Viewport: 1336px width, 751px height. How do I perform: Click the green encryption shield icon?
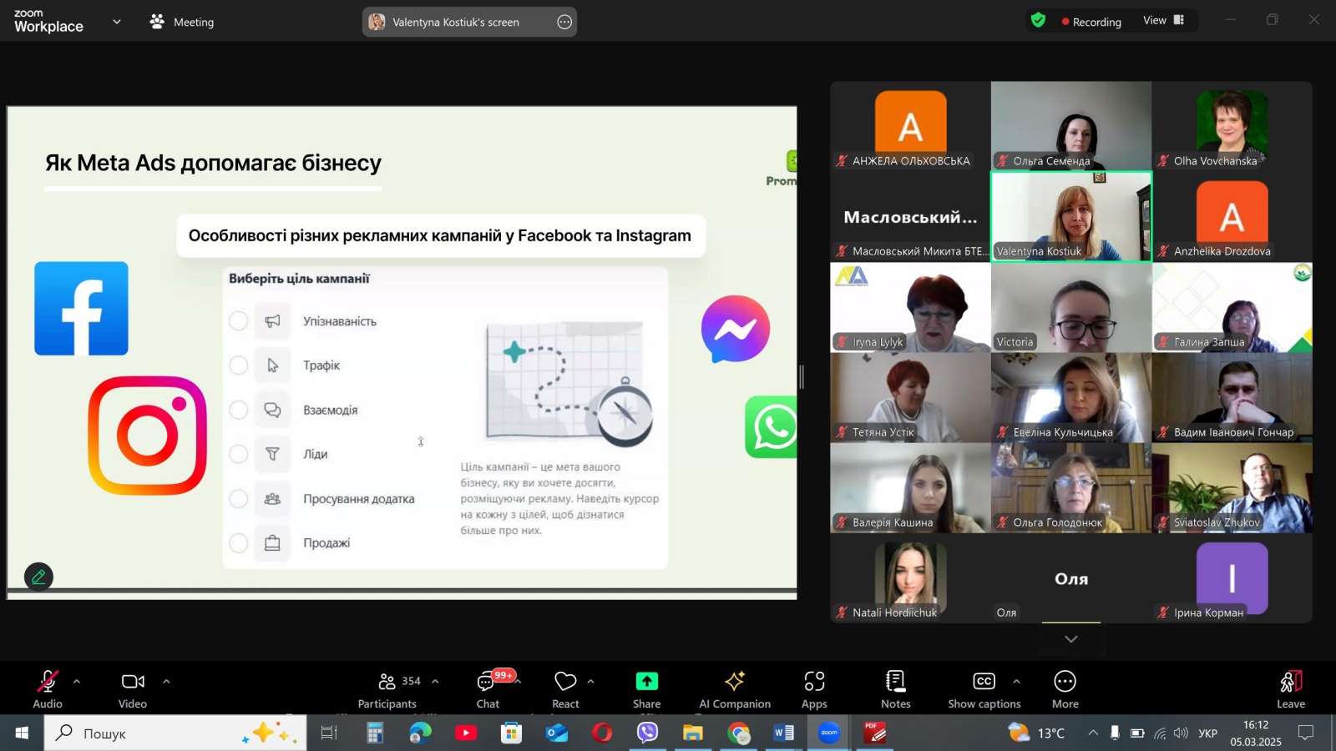(1038, 20)
